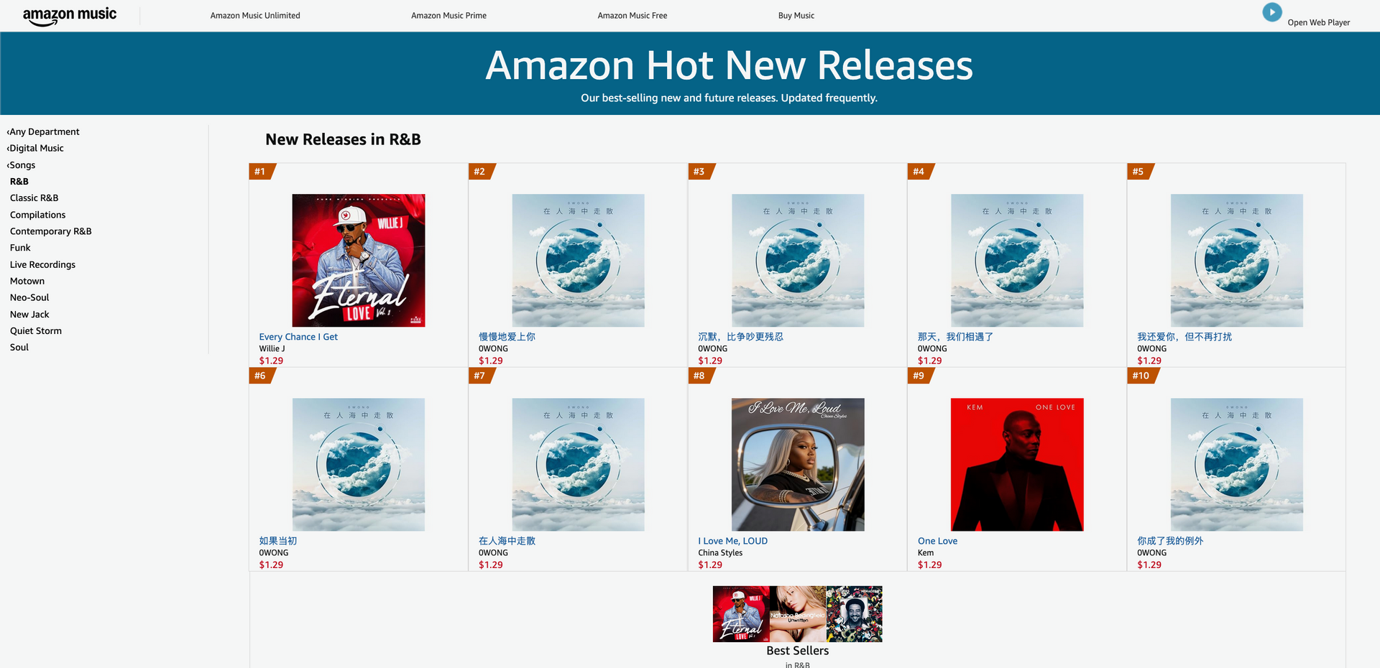The image size is (1380, 668).
Task: Open the Amazon Music Prime tab
Action: (448, 15)
